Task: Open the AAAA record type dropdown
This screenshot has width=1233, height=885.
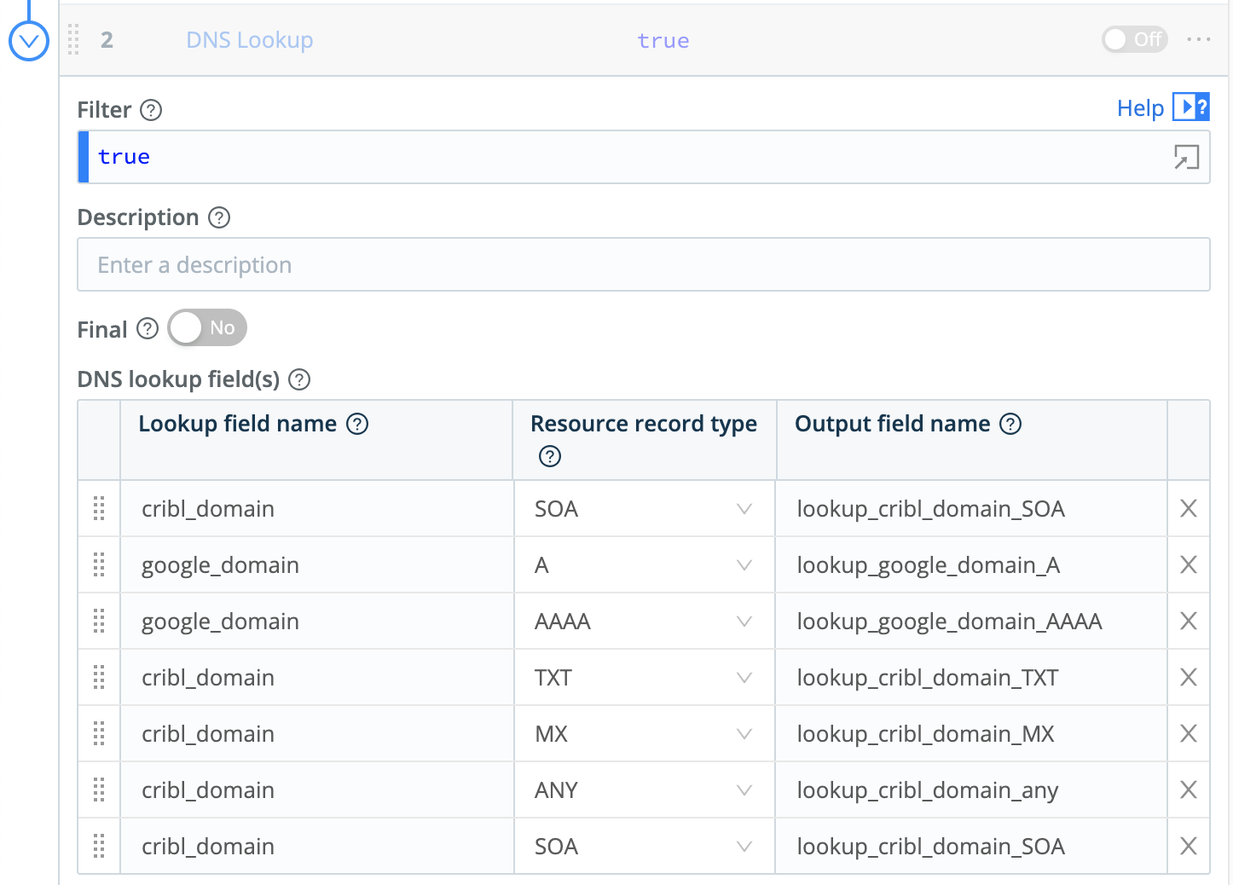Action: pos(744,621)
